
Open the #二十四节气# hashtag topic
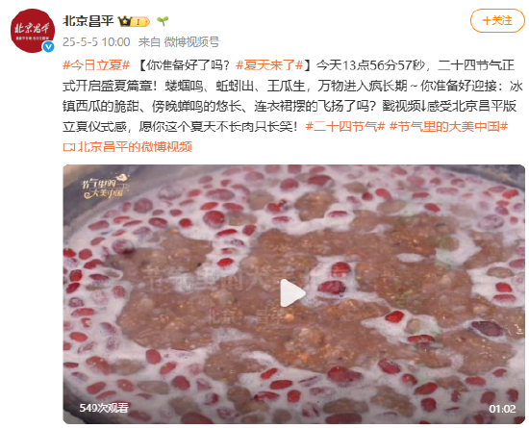tap(345, 127)
